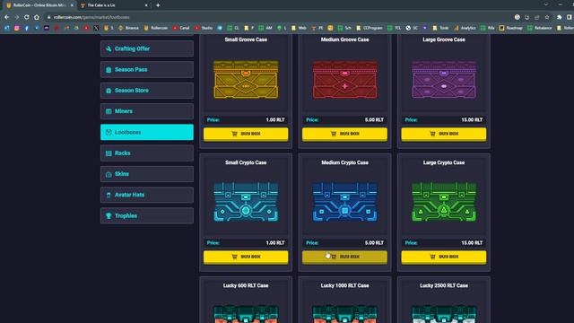The height and width of the screenshot is (323, 574).
Task: Open the Studio YouTube bookmark
Action: click(x=204, y=28)
